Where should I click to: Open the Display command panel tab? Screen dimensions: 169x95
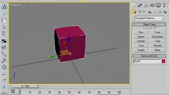(x=158, y=5)
